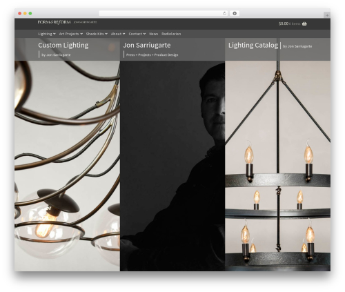Expand the Shade Kits menu dropdown
This screenshot has width=345, height=292.
tap(97, 34)
